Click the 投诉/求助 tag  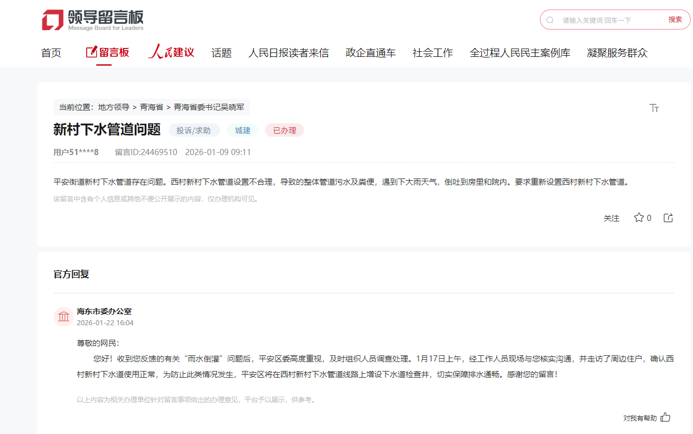click(x=194, y=131)
